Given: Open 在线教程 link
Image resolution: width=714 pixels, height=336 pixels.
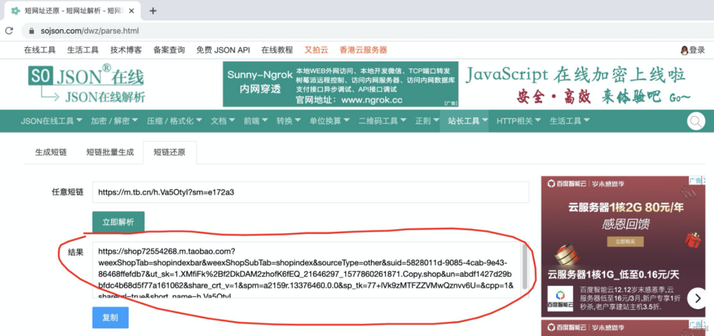Looking at the screenshot, I should 277,50.
